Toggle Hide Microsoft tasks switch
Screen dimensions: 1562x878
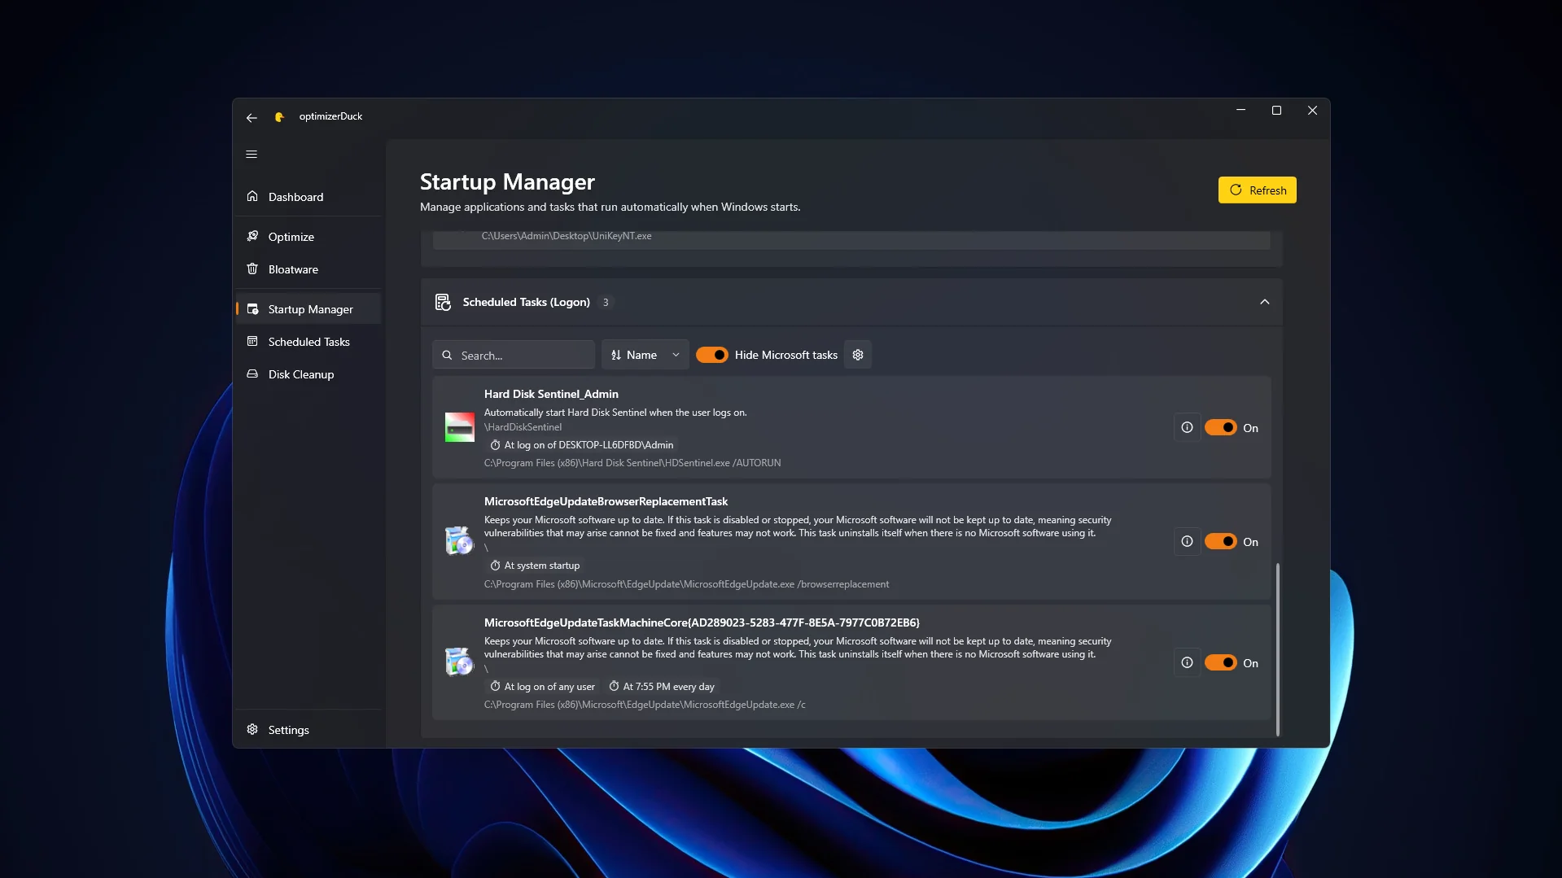tap(712, 355)
